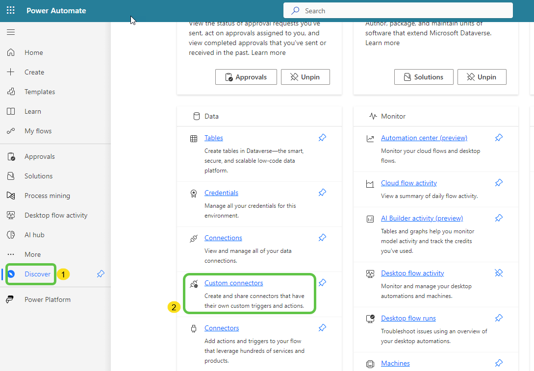
Task: Open the AI Builder activity (preview) link
Action: pyautogui.click(x=422, y=218)
